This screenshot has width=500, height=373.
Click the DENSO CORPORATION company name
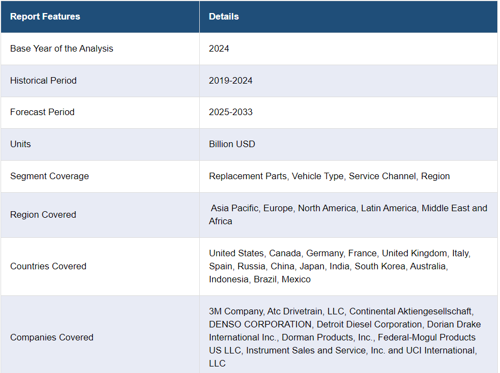261,324
